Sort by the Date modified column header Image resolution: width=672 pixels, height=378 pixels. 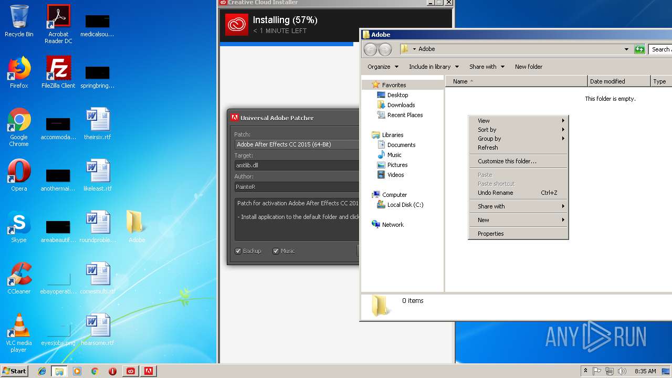coord(618,81)
